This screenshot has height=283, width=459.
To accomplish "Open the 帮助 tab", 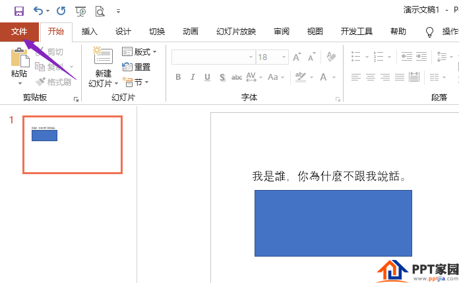I will [x=398, y=32].
